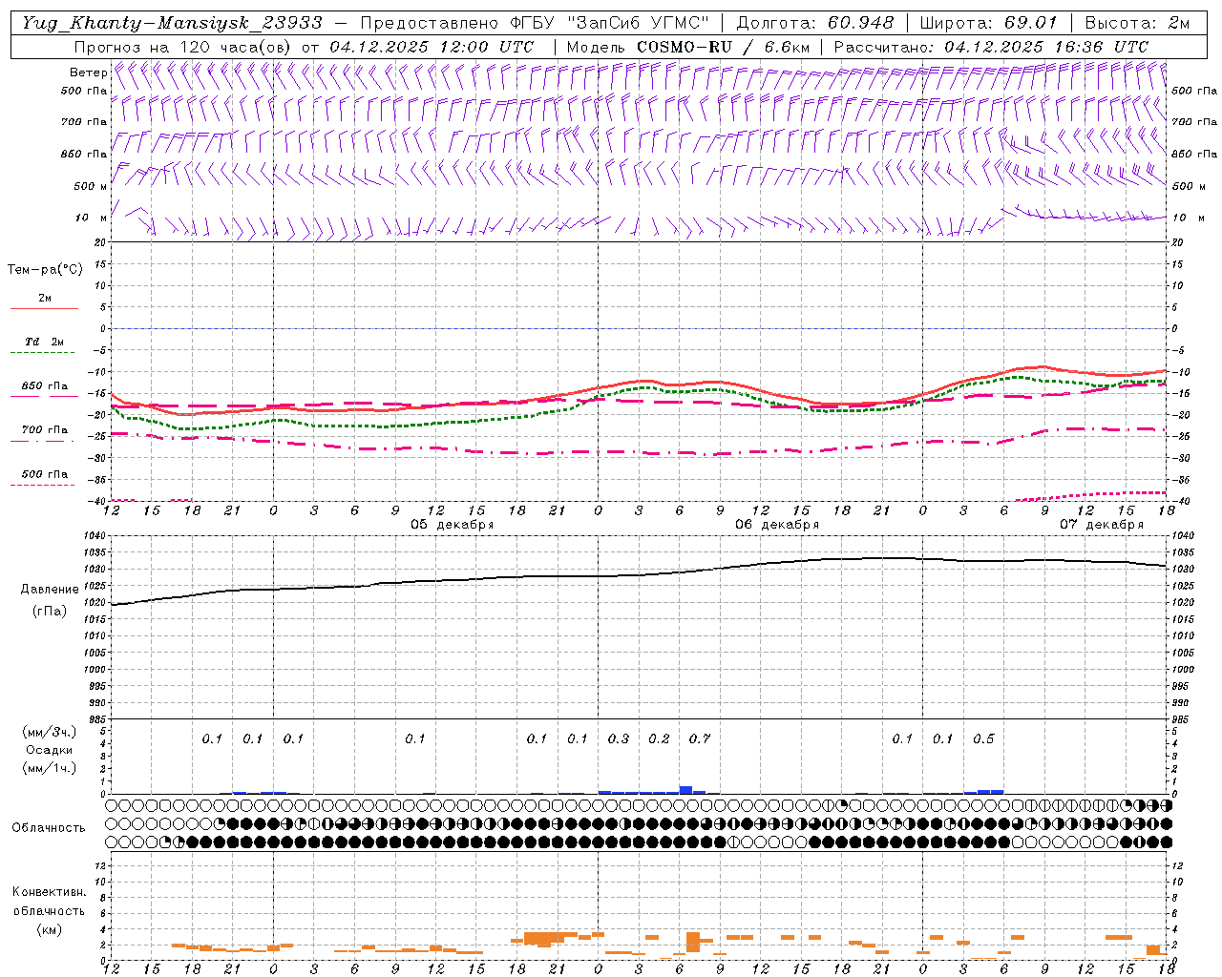Click the 0.5 precipitation value
This screenshot has height=977, width=1222.
[x=983, y=738]
